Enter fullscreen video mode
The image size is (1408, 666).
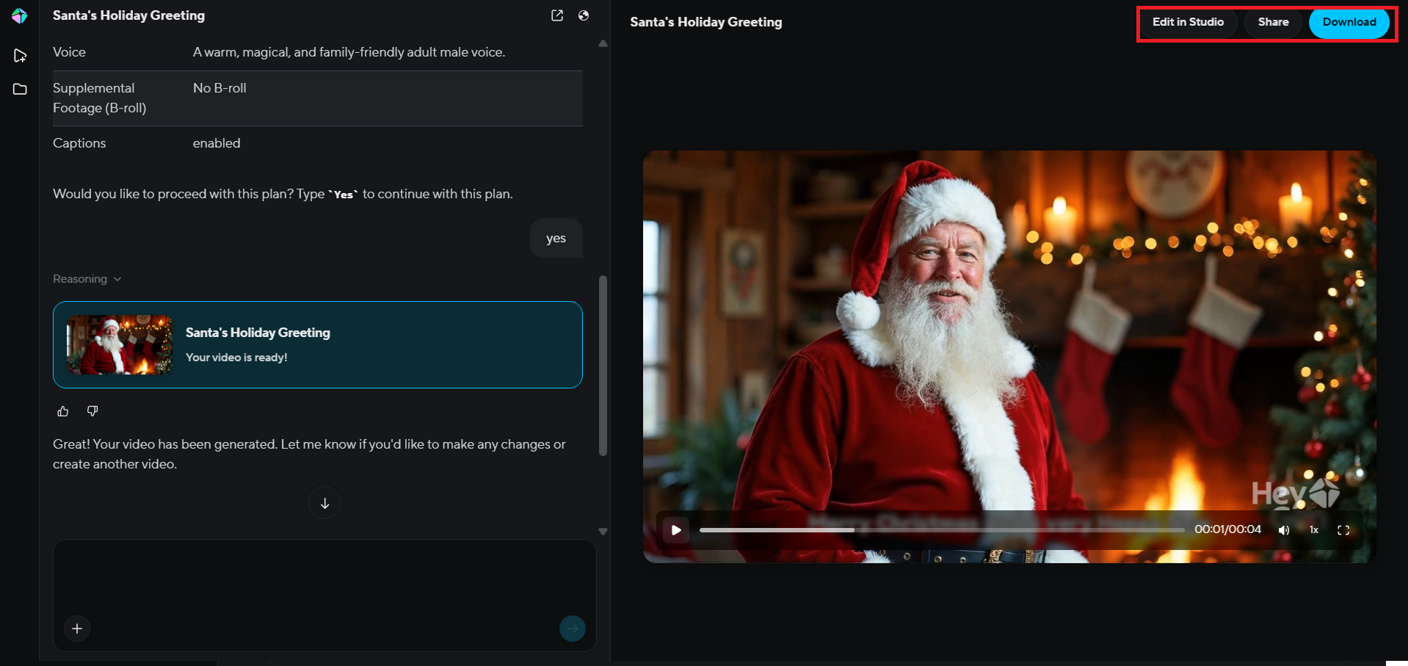(x=1343, y=530)
